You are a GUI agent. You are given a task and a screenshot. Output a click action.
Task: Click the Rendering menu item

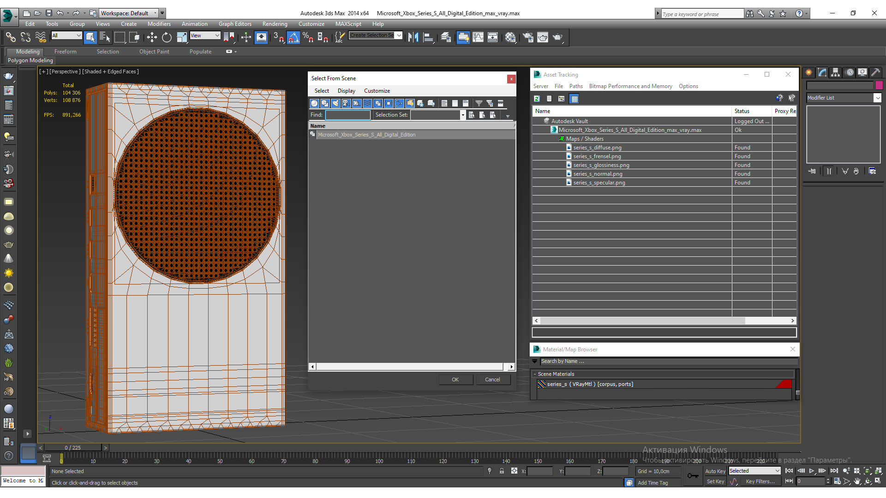[274, 24]
